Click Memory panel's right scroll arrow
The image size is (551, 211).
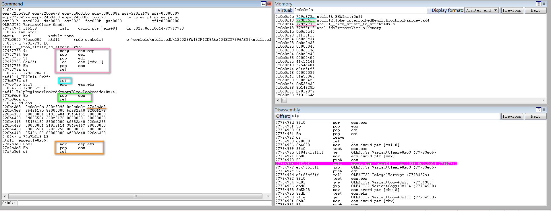[x=543, y=100]
